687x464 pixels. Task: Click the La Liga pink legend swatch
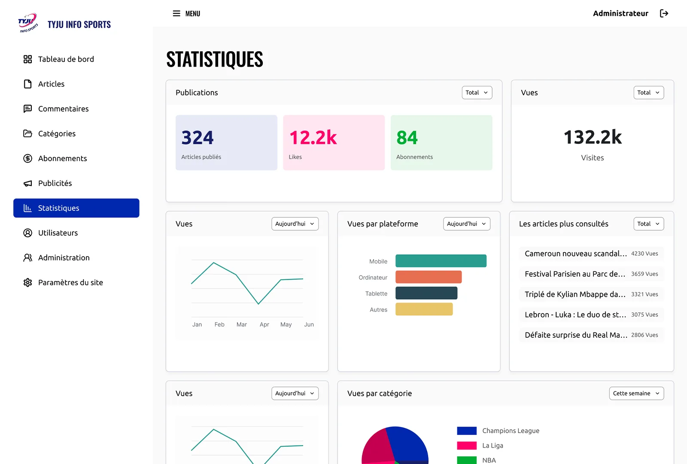coord(467,446)
